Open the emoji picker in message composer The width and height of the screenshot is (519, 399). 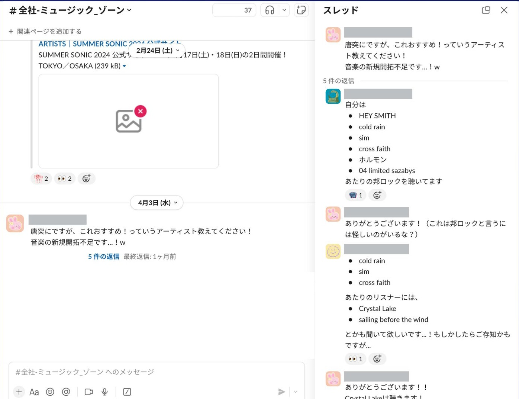[x=50, y=392]
